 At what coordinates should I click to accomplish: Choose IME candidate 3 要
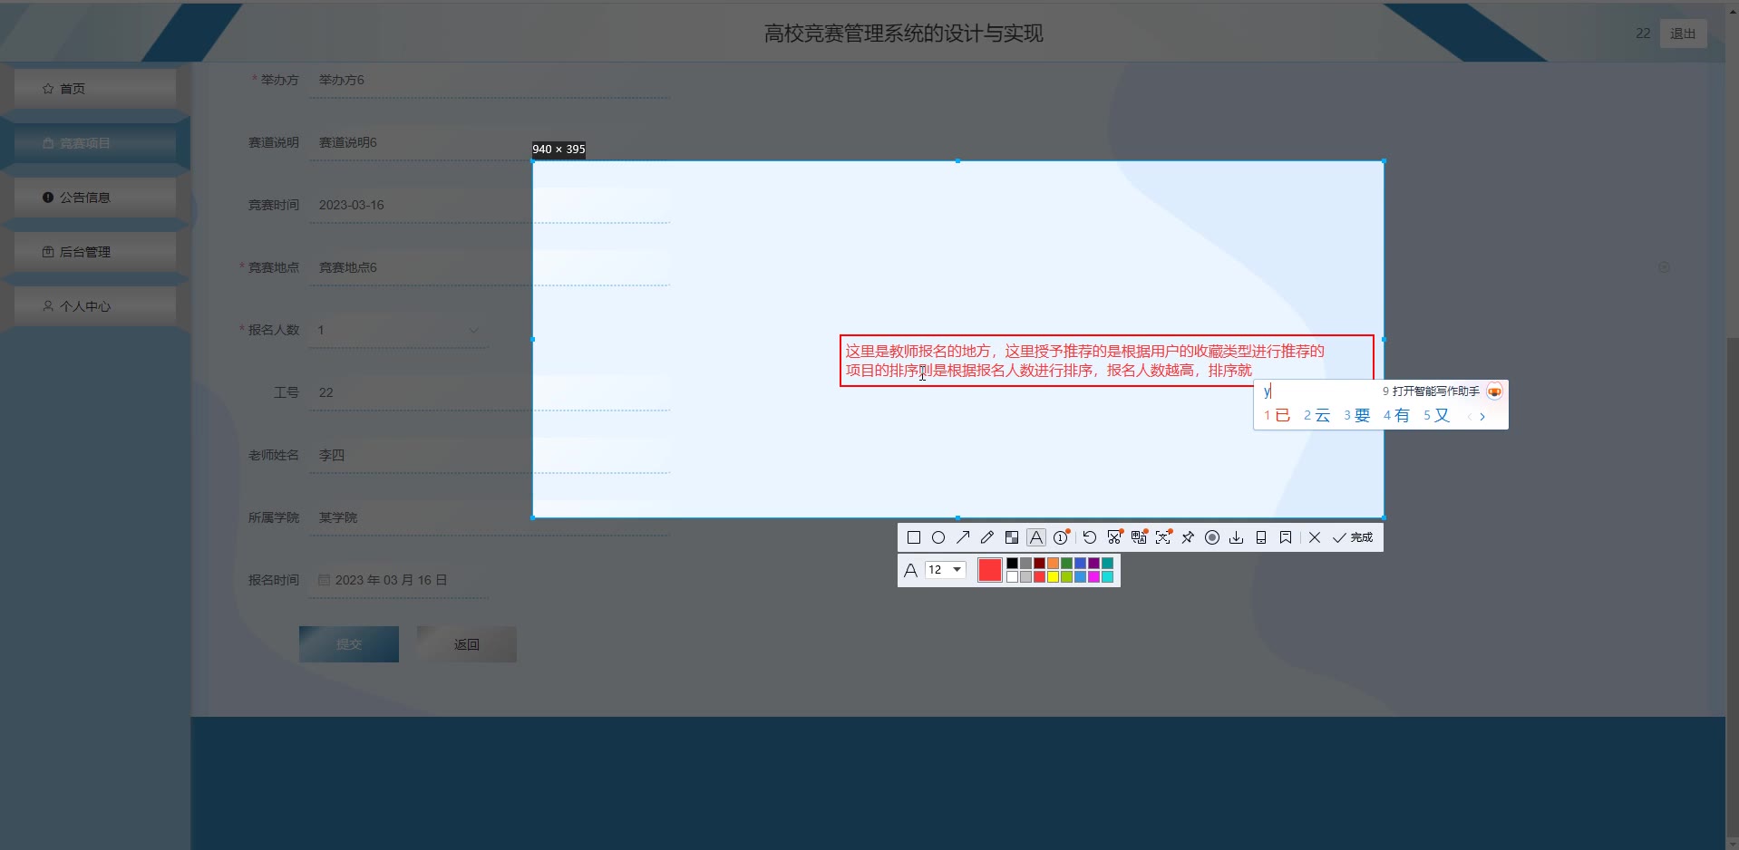pyautogui.click(x=1356, y=416)
